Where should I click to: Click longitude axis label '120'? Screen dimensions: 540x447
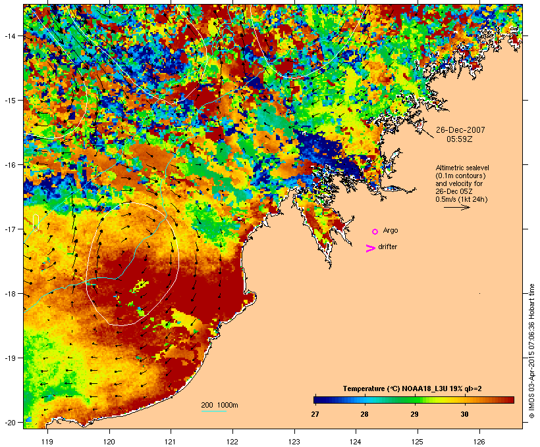[109, 442]
